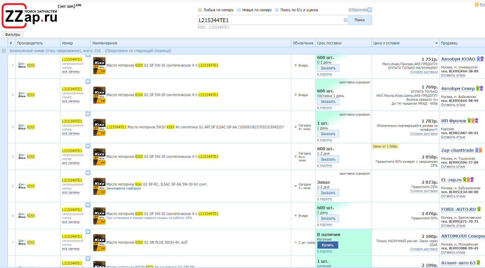Select the 'Новые по номеру' radio option
The image size is (485, 268).
click(x=239, y=10)
